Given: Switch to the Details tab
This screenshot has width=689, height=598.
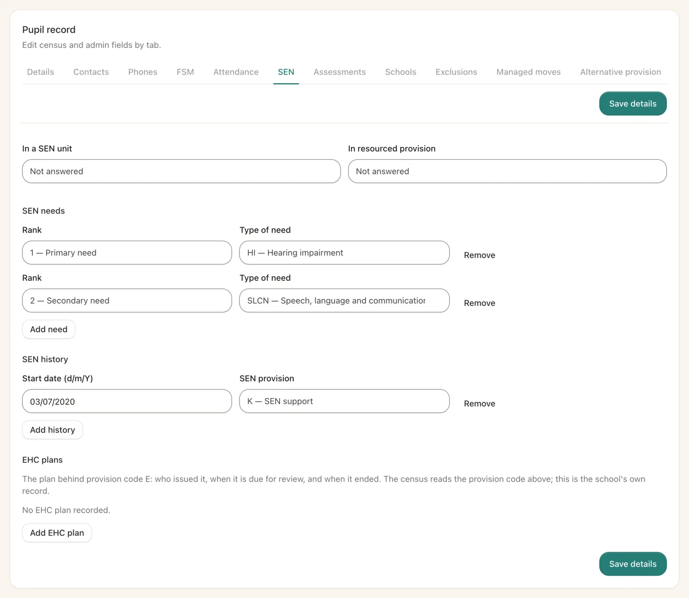Looking at the screenshot, I should point(40,72).
